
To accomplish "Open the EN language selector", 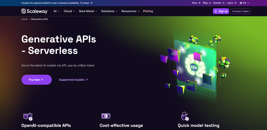I will pos(244,3).
